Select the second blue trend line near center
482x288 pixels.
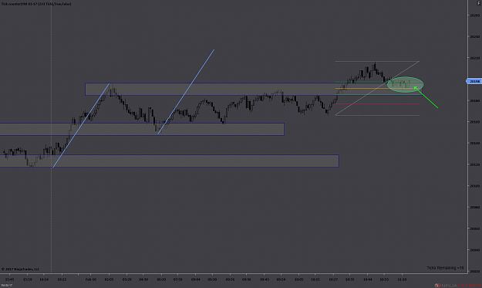coord(186,91)
